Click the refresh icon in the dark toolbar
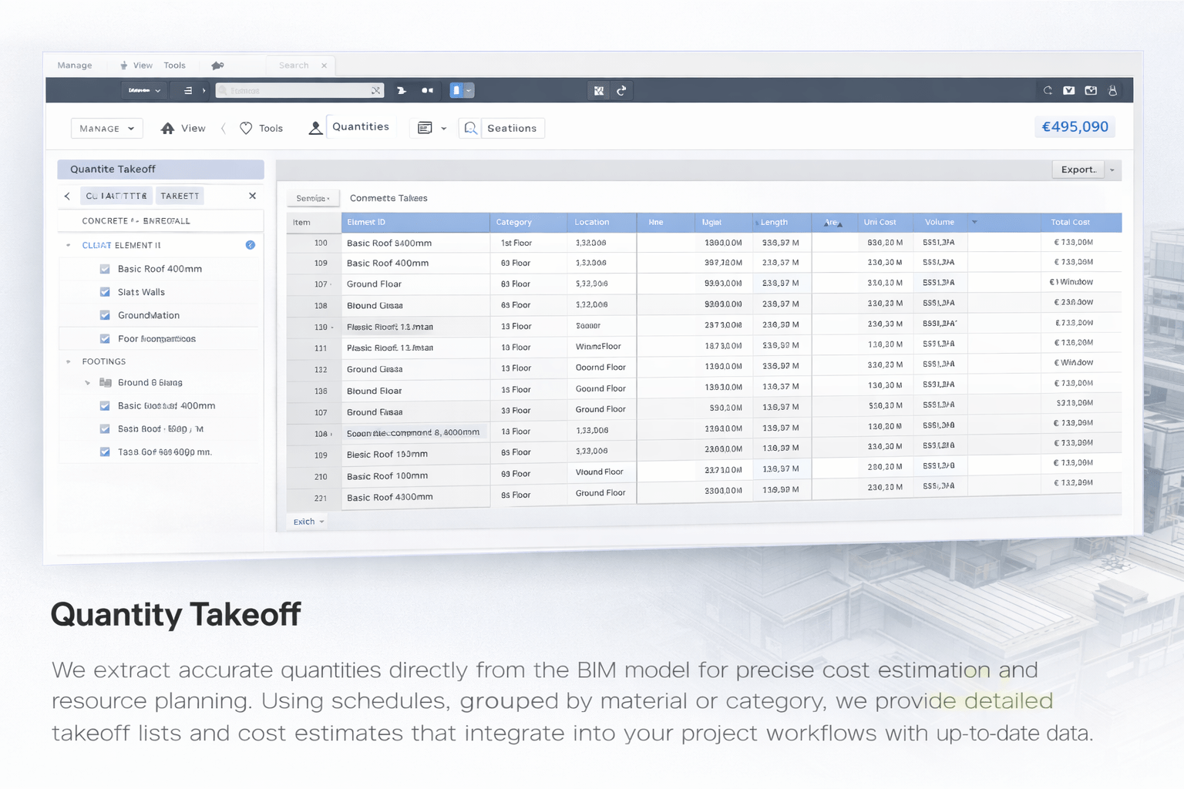Viewport: 1184px width, 789px height. tap(1048, 91)
